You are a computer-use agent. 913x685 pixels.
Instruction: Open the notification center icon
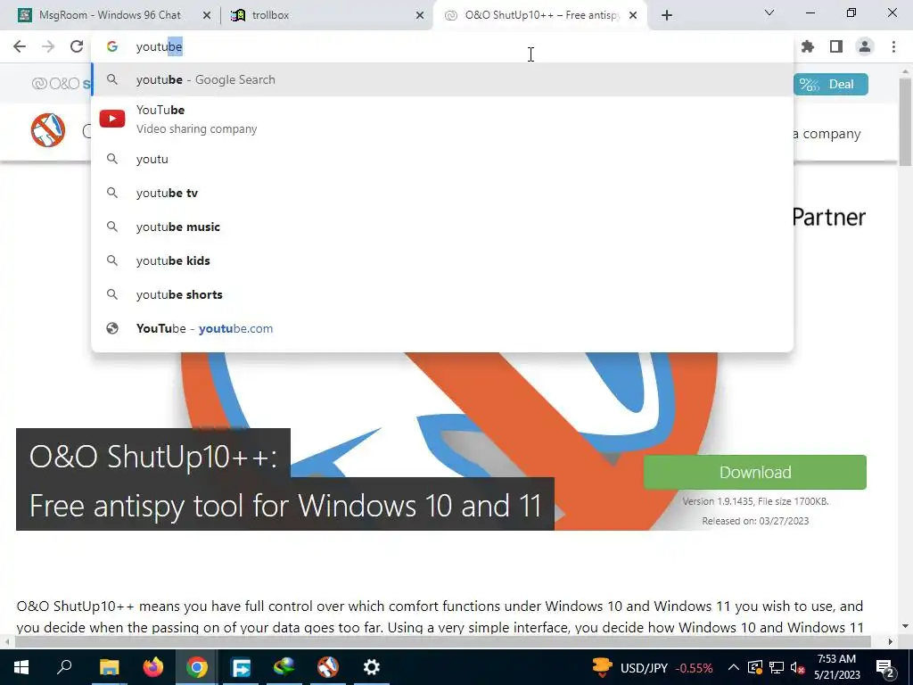885,667
